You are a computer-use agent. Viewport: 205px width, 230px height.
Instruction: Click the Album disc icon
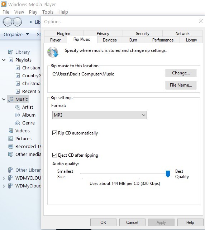(x=17, y=115)
